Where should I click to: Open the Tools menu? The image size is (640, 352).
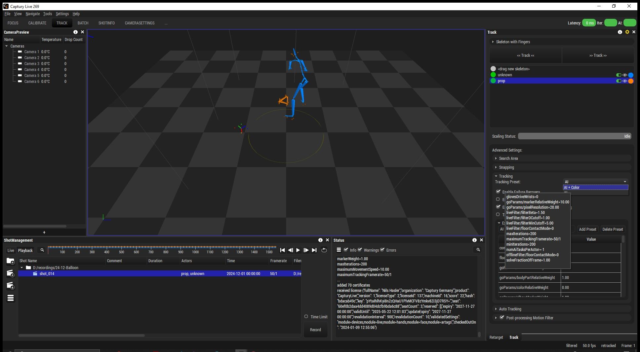point(47,14)
